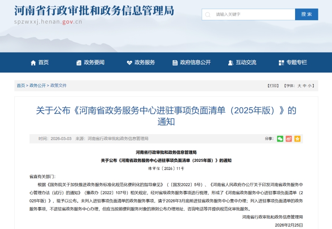Set font size to 大 (large)
The image size is (332, 229).
coord(299,86)
